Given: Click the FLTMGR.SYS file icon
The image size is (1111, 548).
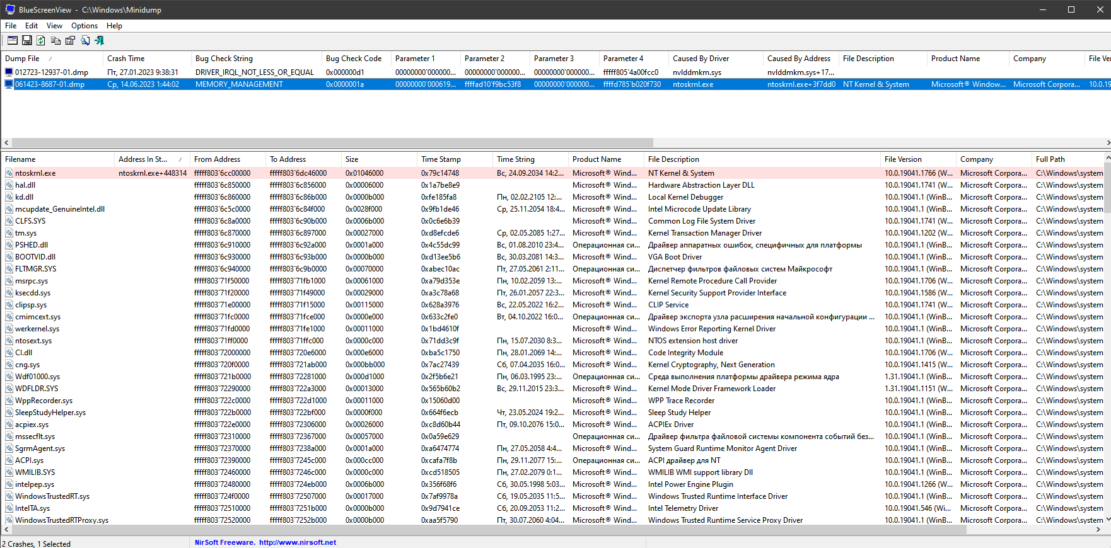Looking at the screenshot, I should [9, 269].
